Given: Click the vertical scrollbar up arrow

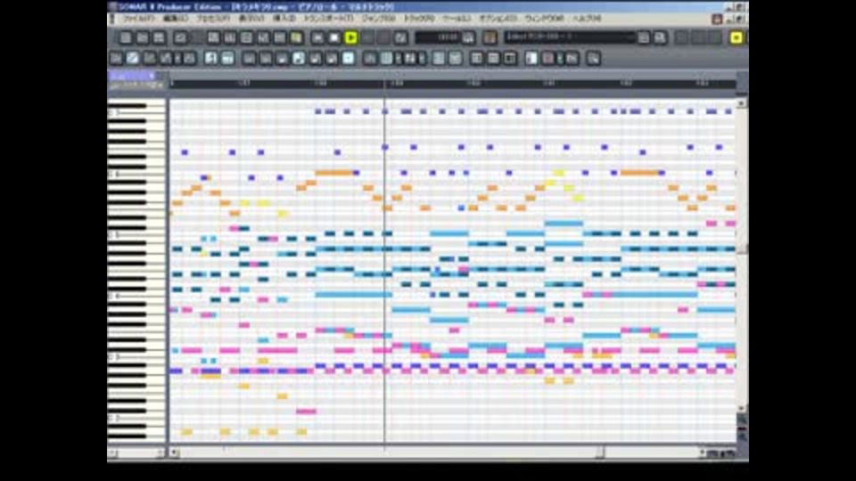Looking at the screenshot, I should tap(741, 103).
